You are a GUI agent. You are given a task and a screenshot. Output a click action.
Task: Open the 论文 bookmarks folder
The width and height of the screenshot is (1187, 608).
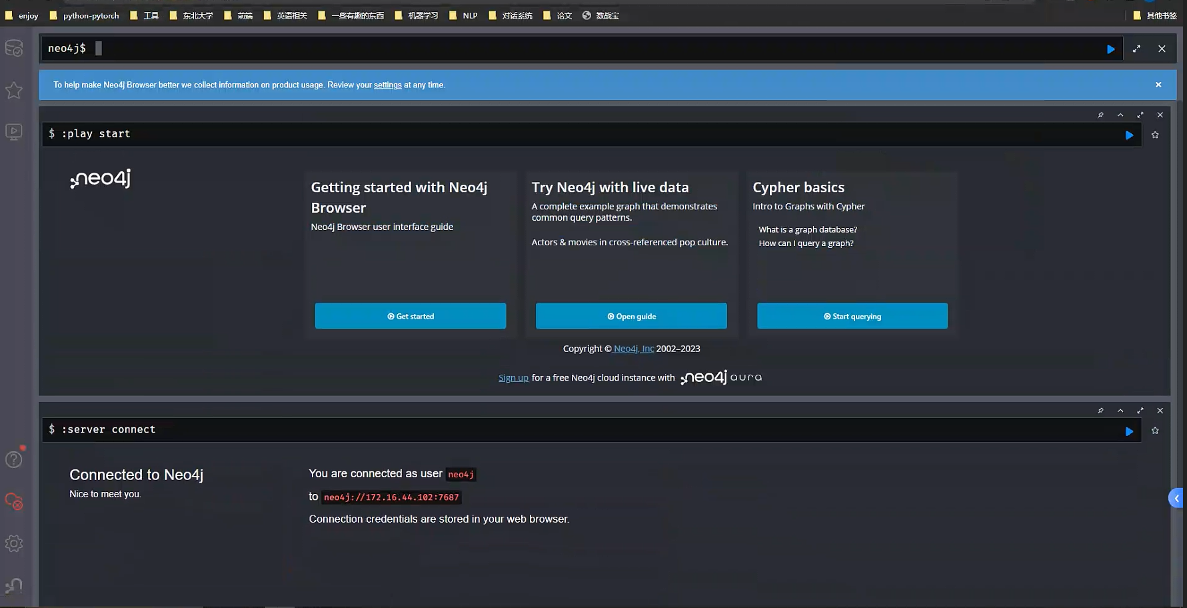coord(558,15)
